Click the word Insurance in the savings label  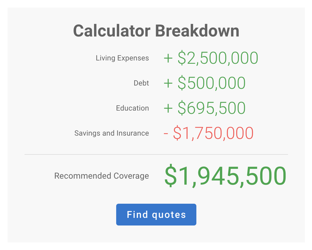pos(133,133)
